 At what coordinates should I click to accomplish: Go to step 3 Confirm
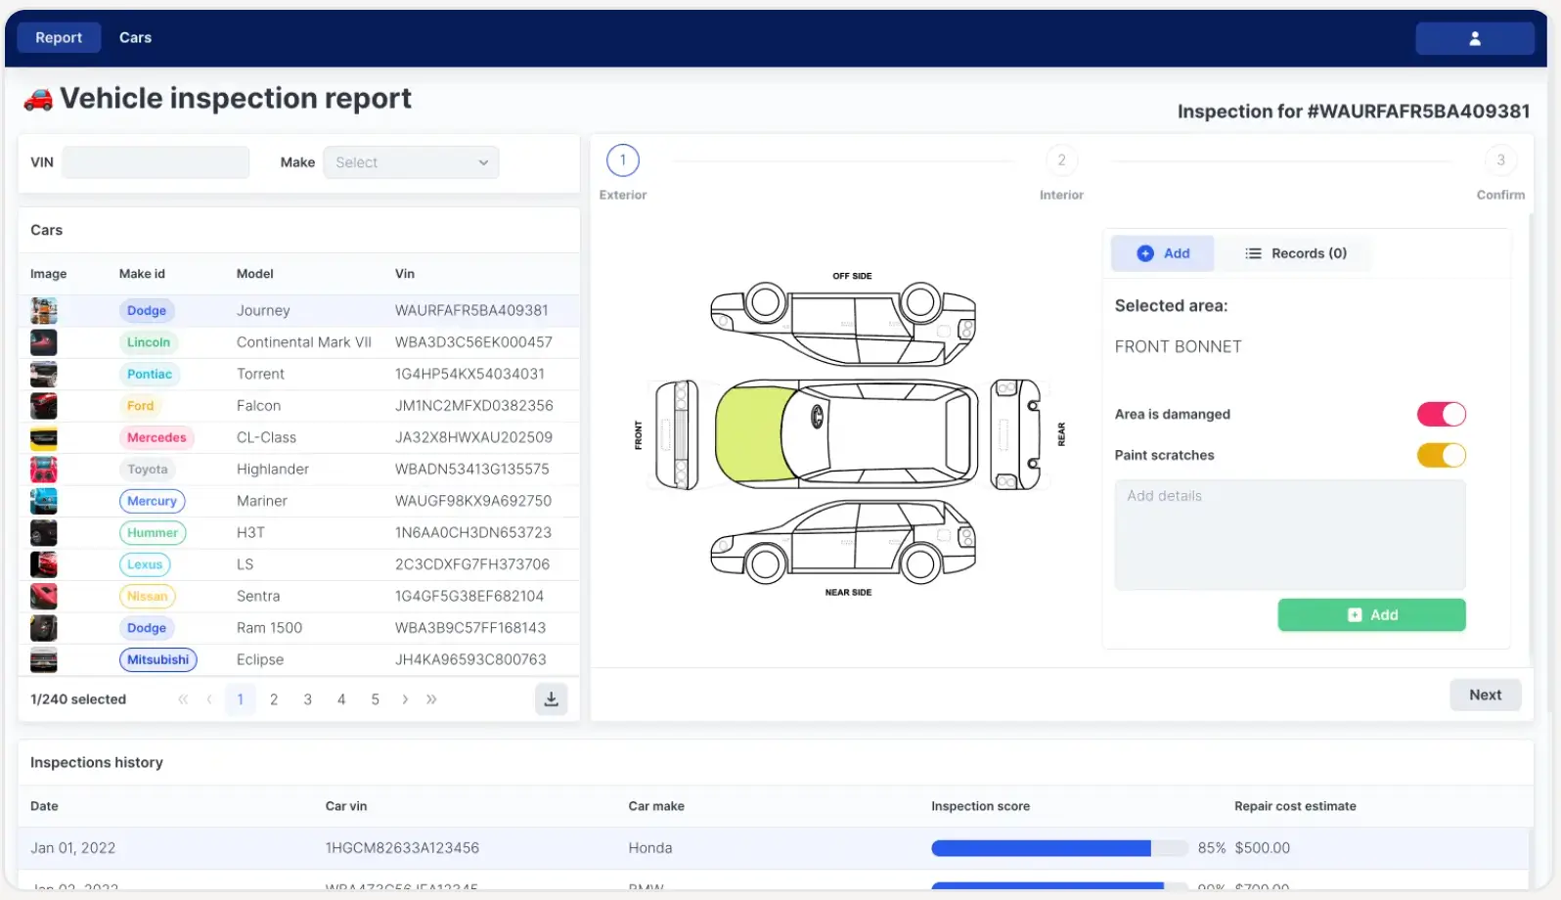pyautogui.click(x=1500, y=160)
